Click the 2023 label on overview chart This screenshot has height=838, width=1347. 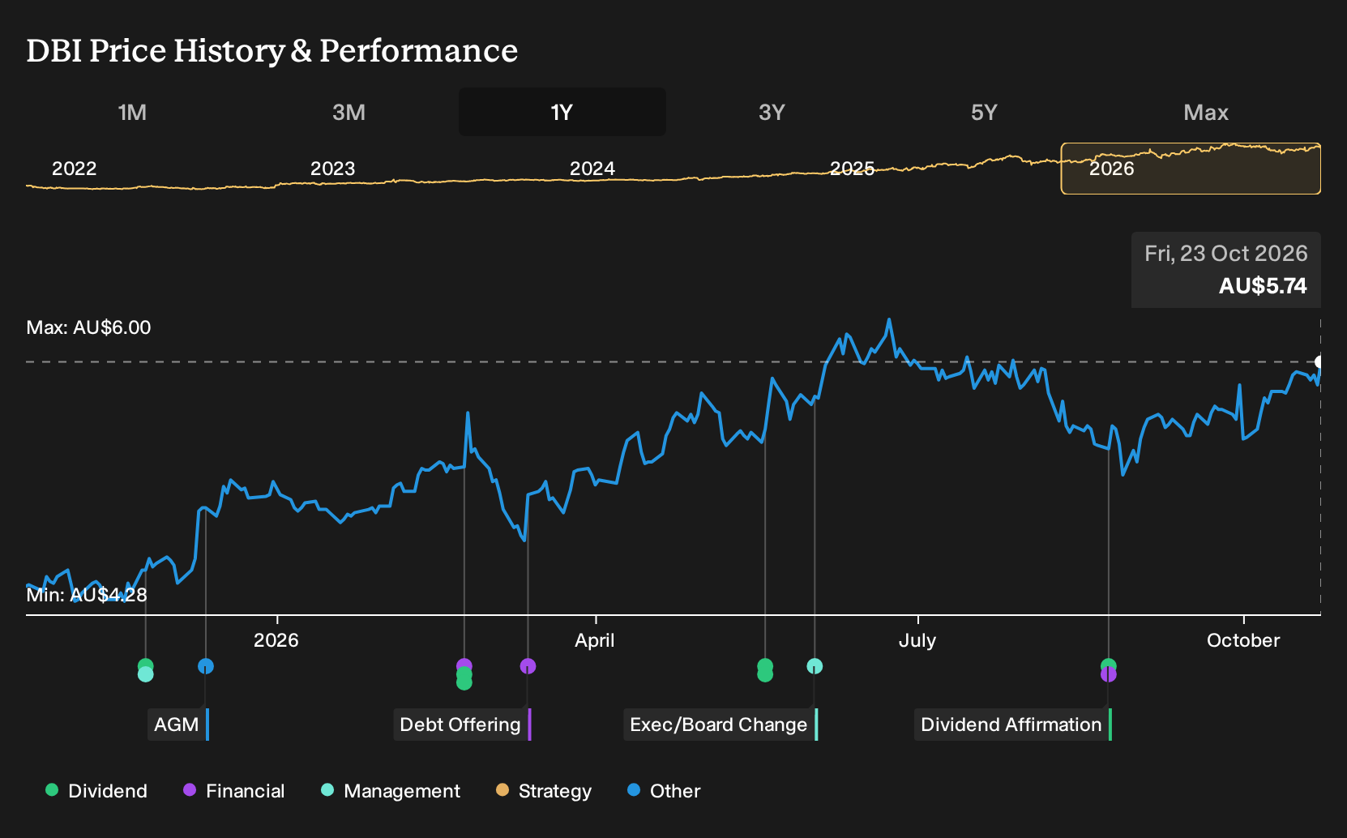pos(332,169)
